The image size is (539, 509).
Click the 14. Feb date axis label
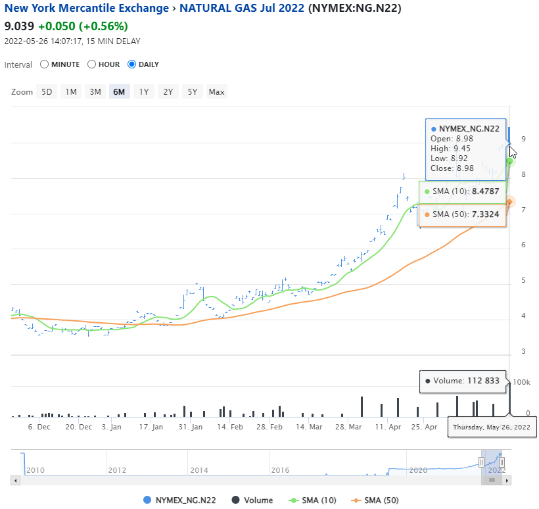click(x=230, y=427)
